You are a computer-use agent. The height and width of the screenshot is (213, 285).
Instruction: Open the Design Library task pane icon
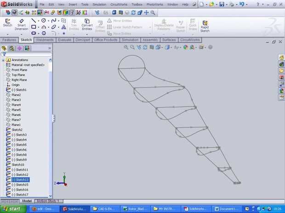[281, 64]
